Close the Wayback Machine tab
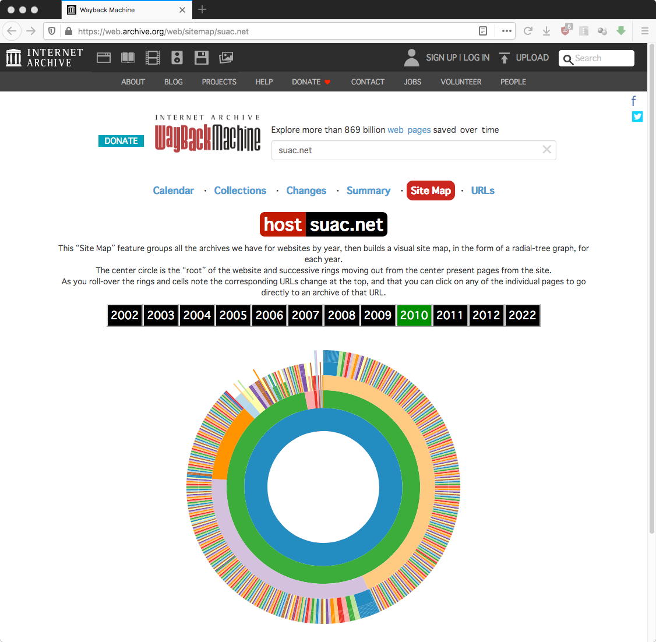This screenshot has width=656, height=642. point(182,10)
